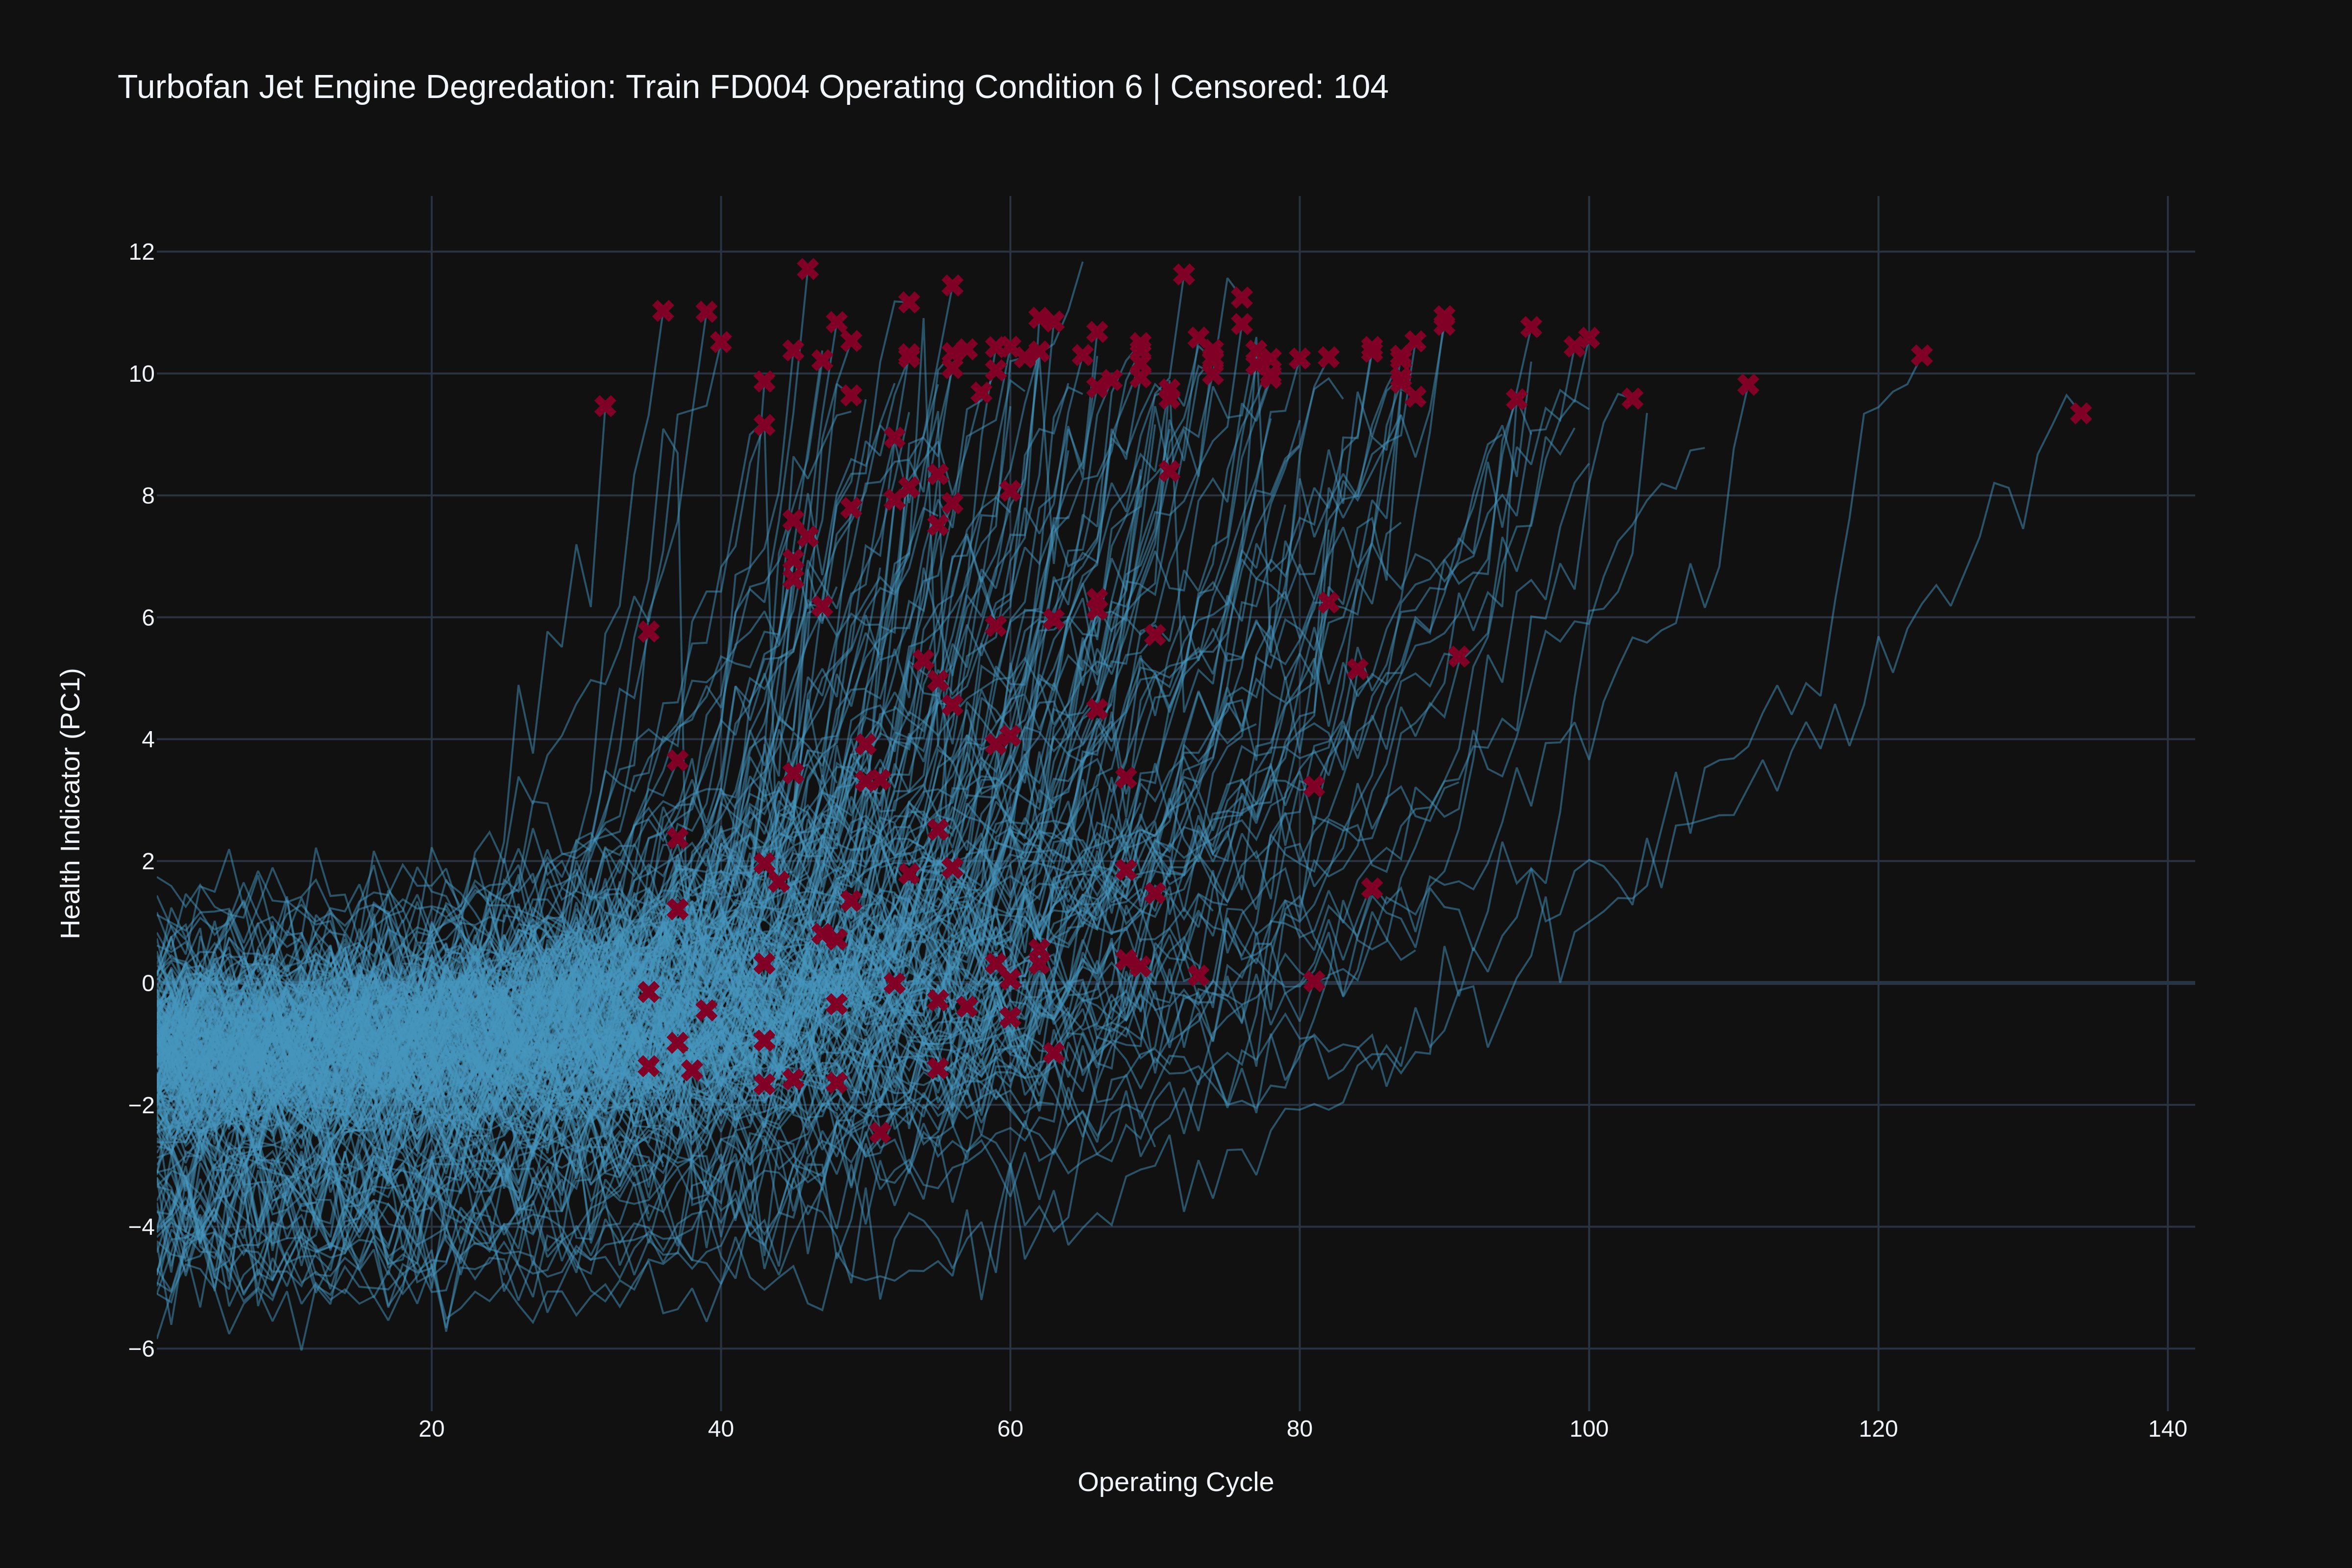
Task: Select the red X marker near cycle 111
Action: click(1748, 384)
